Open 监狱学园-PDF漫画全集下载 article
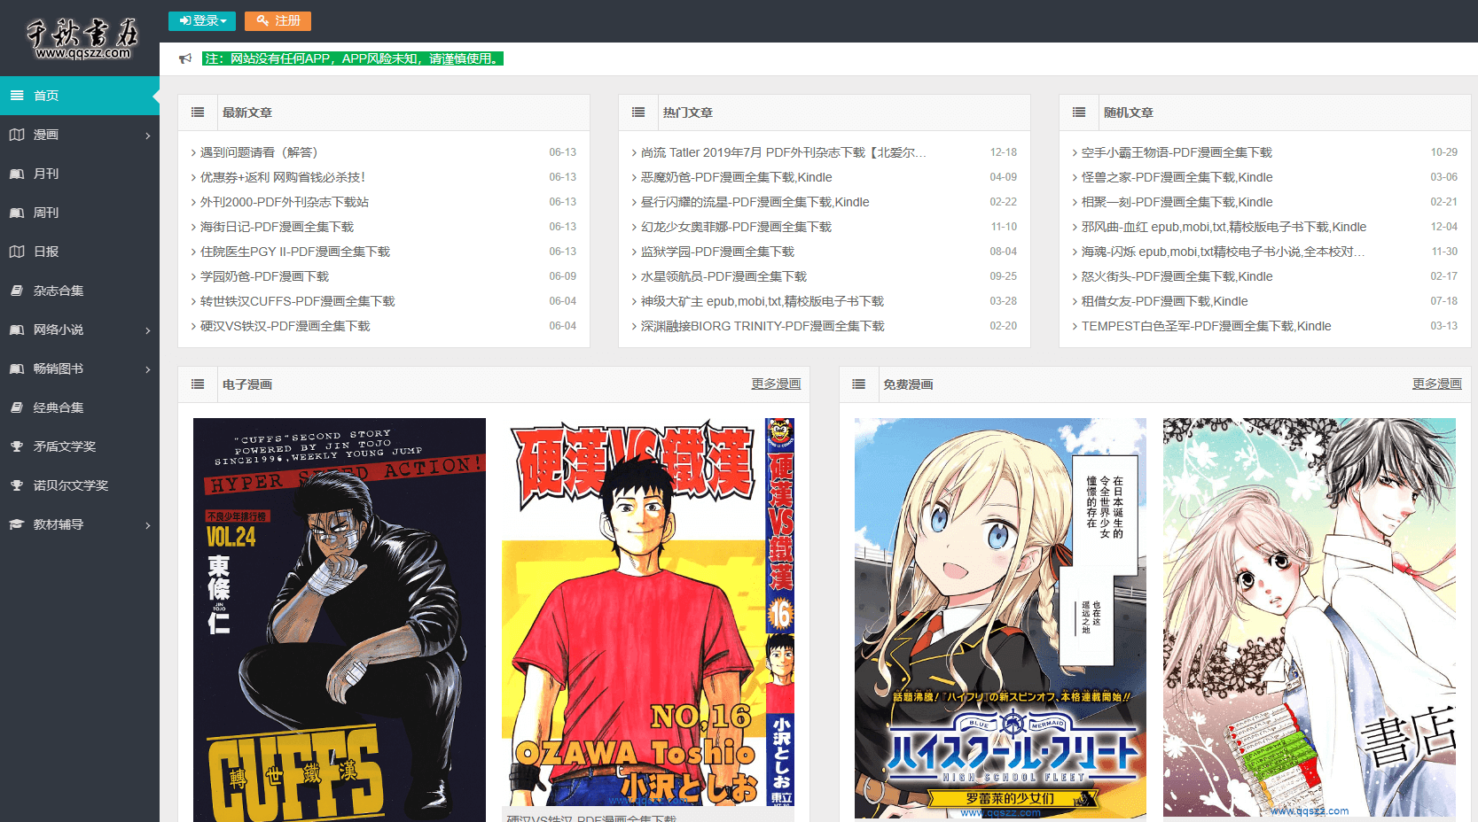 (717, 252)
